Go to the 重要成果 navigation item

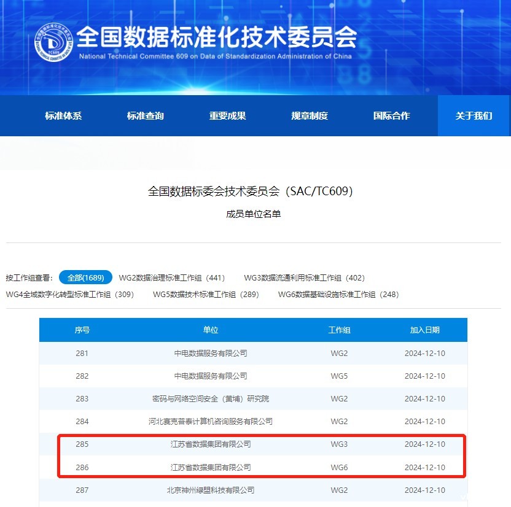(x=227, y=115)
